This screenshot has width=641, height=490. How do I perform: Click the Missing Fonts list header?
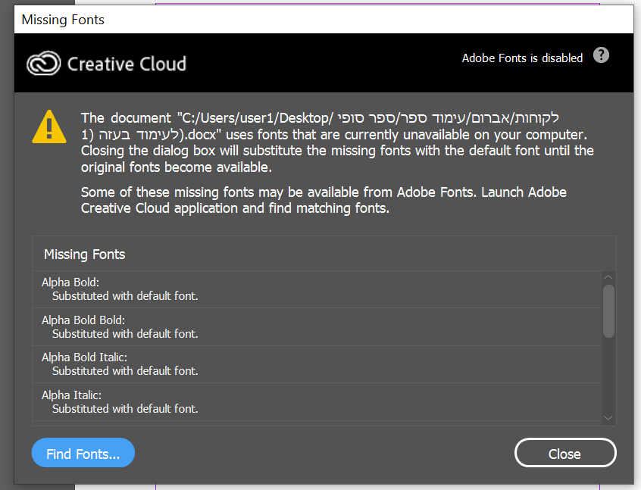pyautogui.click(x=85, y=254)
